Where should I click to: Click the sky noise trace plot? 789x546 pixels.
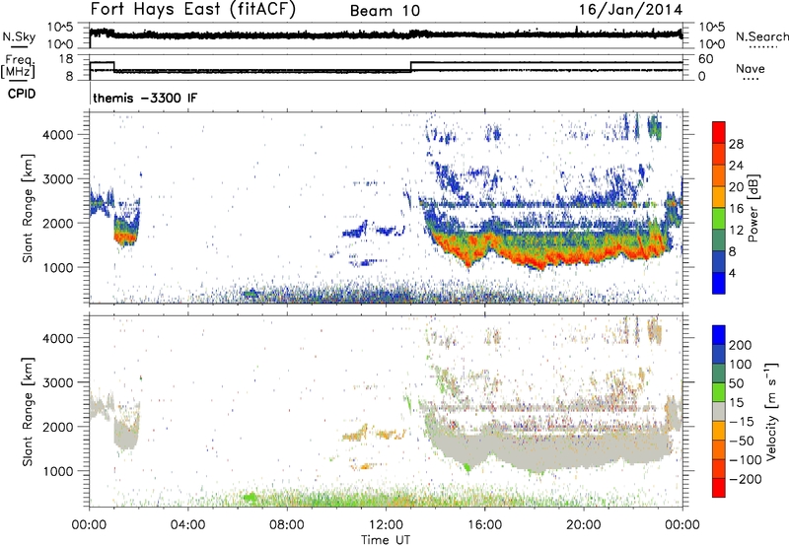386,35
